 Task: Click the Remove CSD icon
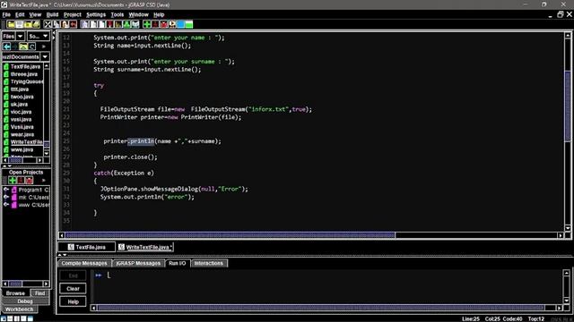coord(93,24)
